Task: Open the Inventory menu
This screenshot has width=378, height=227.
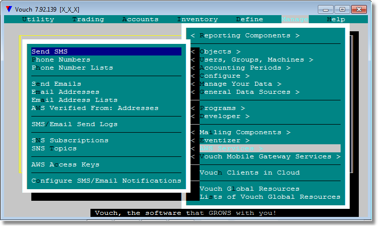Action: click(x=198, y=19)
